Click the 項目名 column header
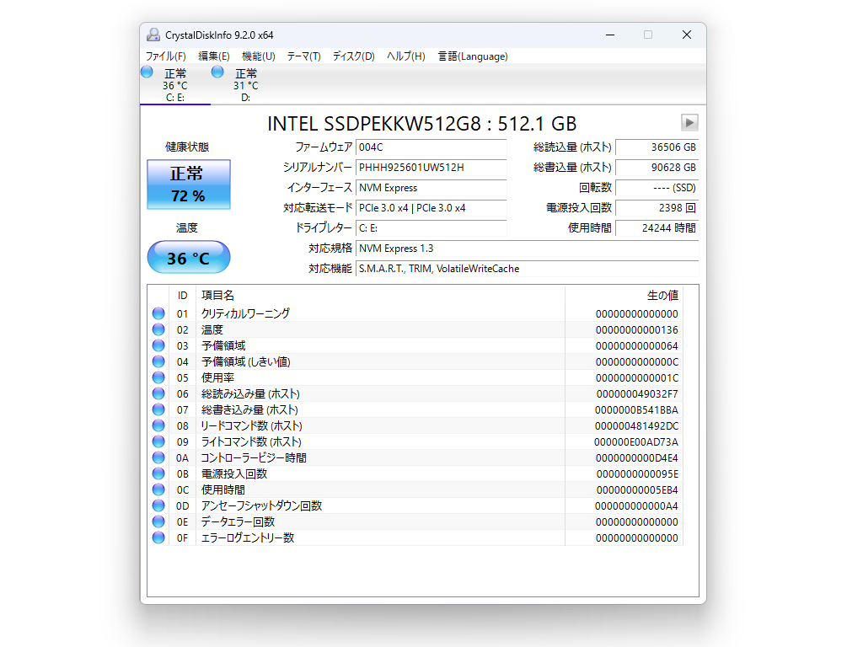Screen dimensions: 863x647 (380, 296)
